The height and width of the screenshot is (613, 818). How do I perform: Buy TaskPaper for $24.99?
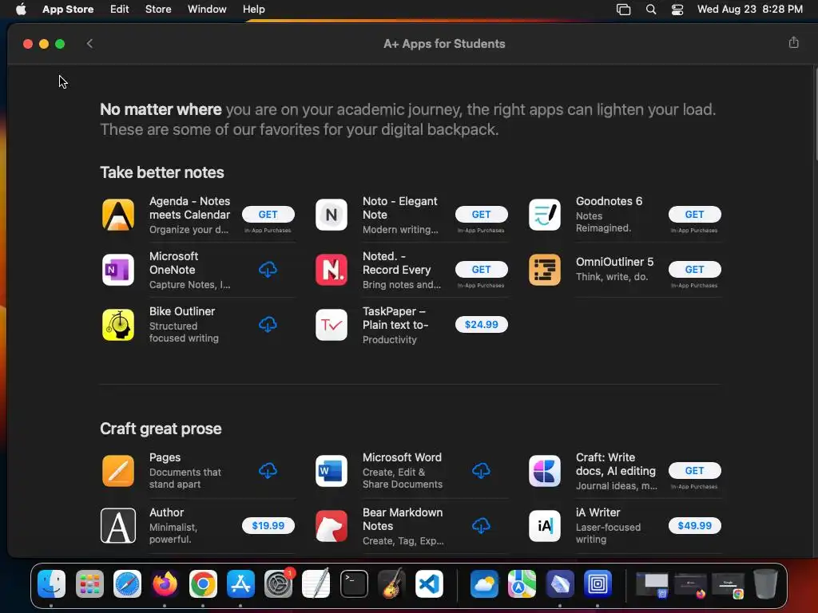(x=481, y=324)
